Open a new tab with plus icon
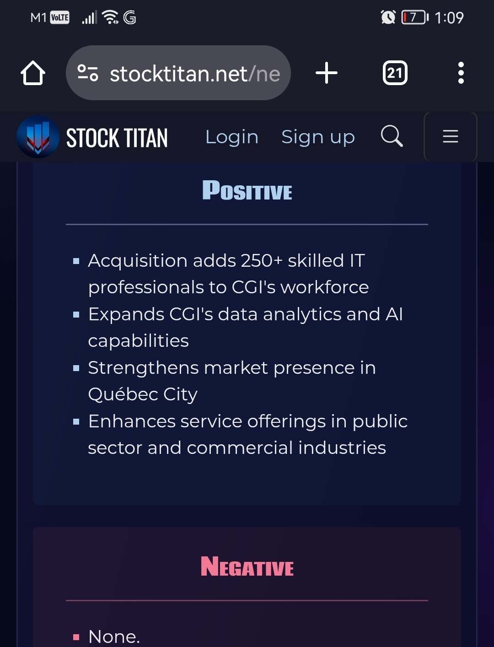The image size is (494, 647). 327,73
